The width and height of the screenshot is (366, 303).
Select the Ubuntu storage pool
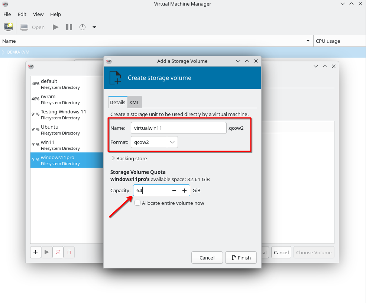pos(67,130)
